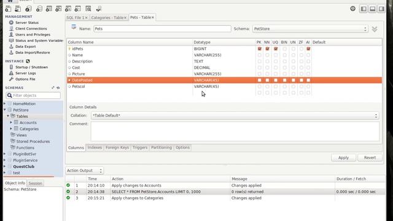Viewport: 393px width, 221px height.
Task: Expand the Categories table node
Action: [11, 128]
